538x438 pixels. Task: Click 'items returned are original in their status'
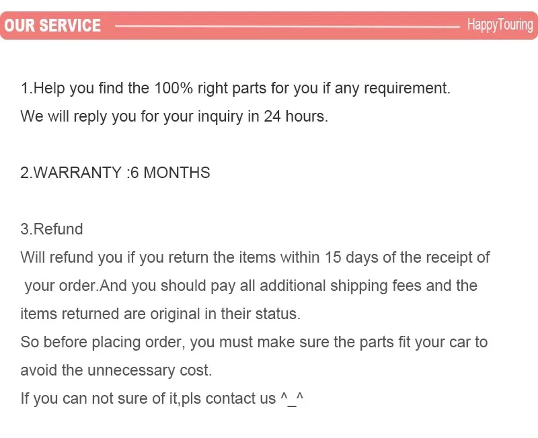click(161, 314)
